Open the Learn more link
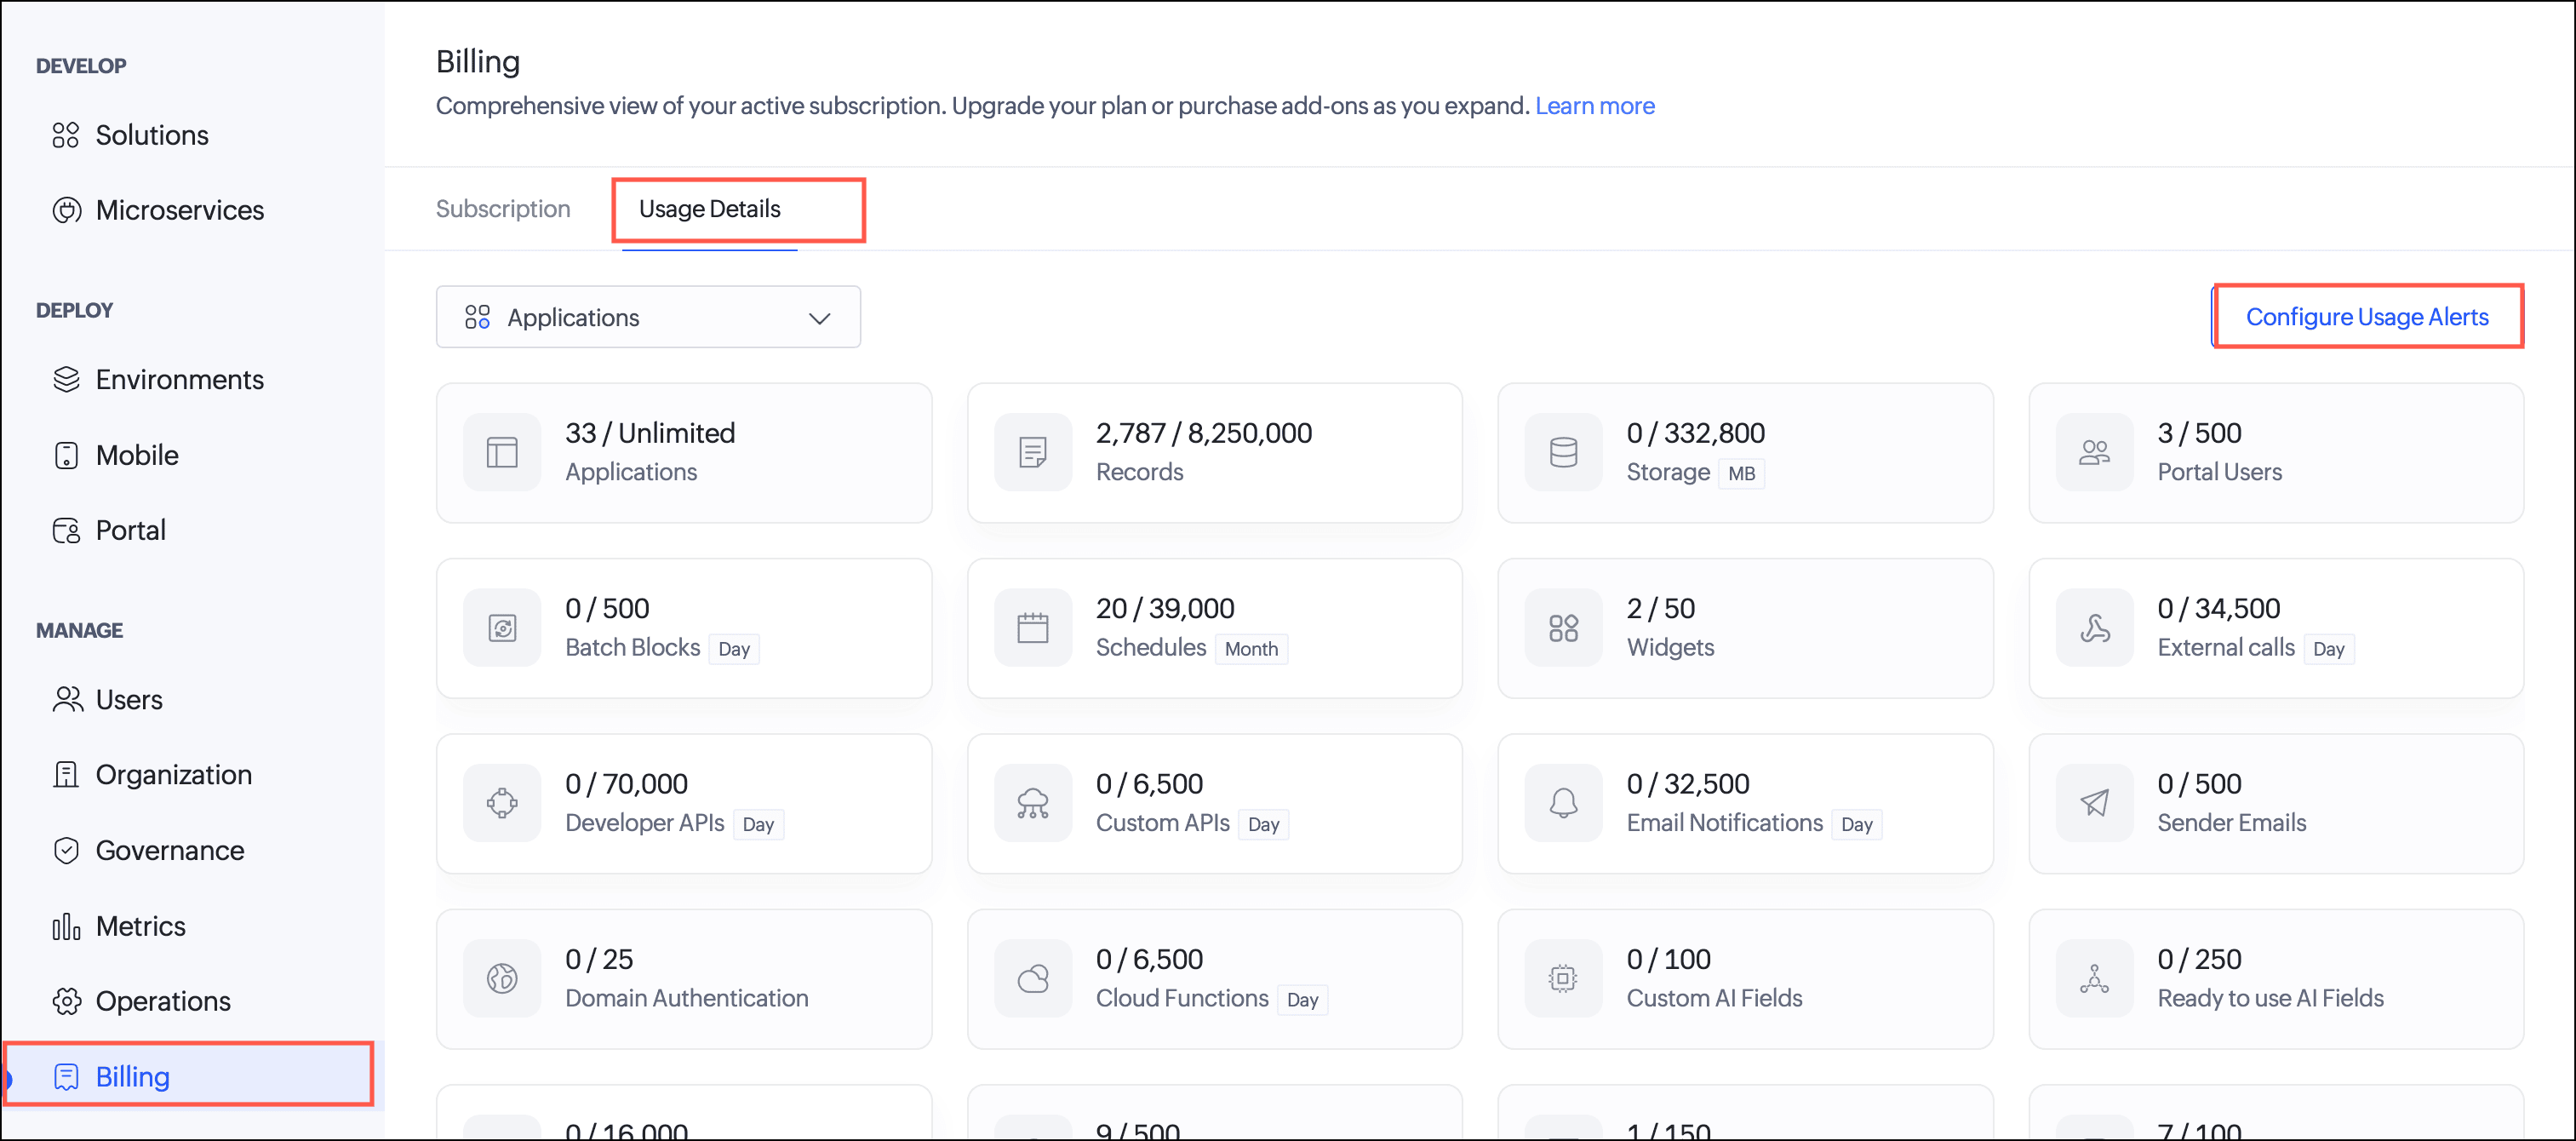Viewport: 2576px width, 1141px height. (1594, 106)
